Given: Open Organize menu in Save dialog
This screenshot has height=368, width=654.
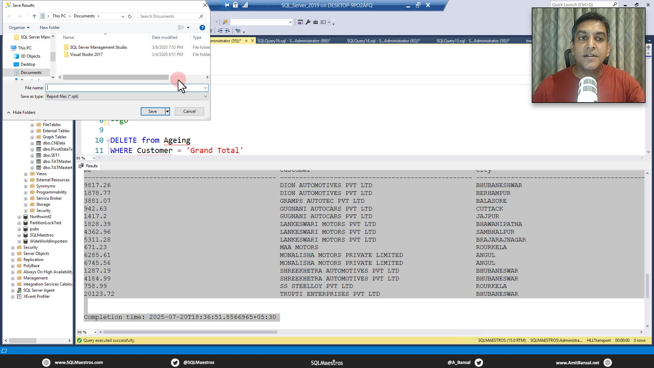Looking at the screenshot, I should [19, 28].
